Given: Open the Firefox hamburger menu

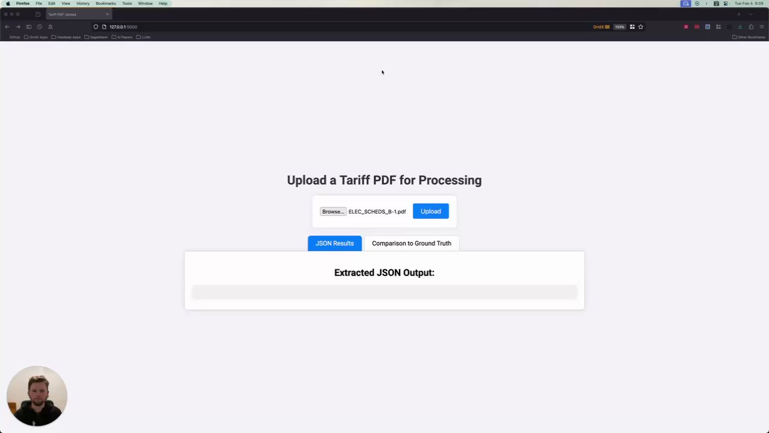Looking at the screenshot, I should [x=762, y=26].
